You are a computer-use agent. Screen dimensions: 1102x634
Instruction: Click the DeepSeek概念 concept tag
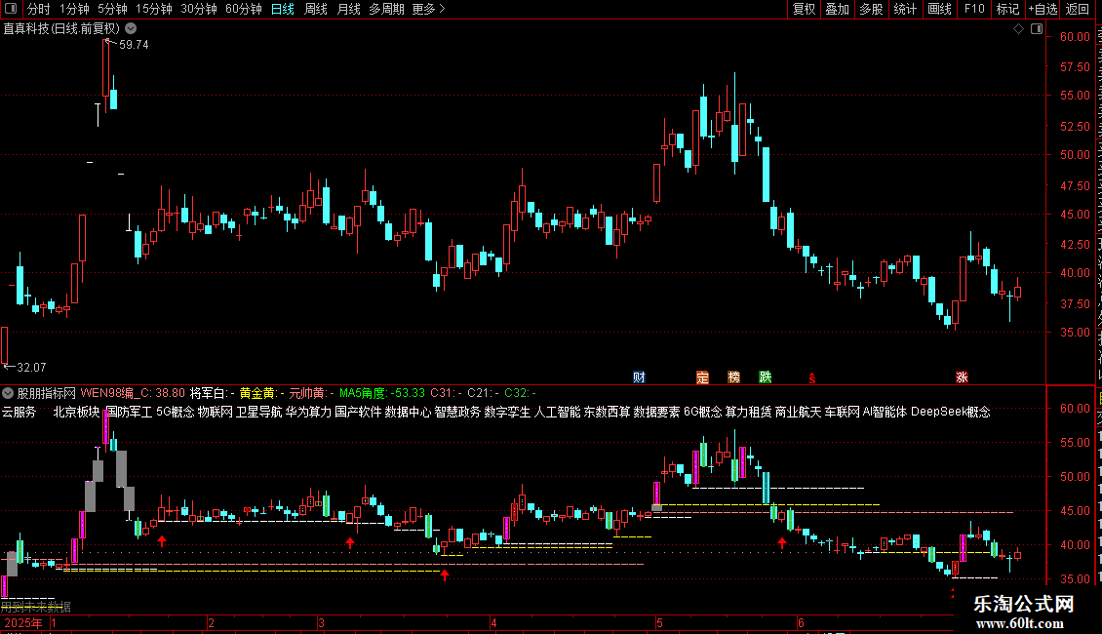tap(950, 412)
